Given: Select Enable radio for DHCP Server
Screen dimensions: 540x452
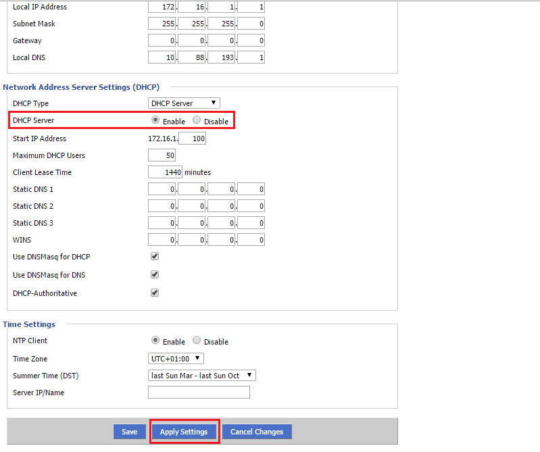Looking at the screenshot, I should point(155,120).
